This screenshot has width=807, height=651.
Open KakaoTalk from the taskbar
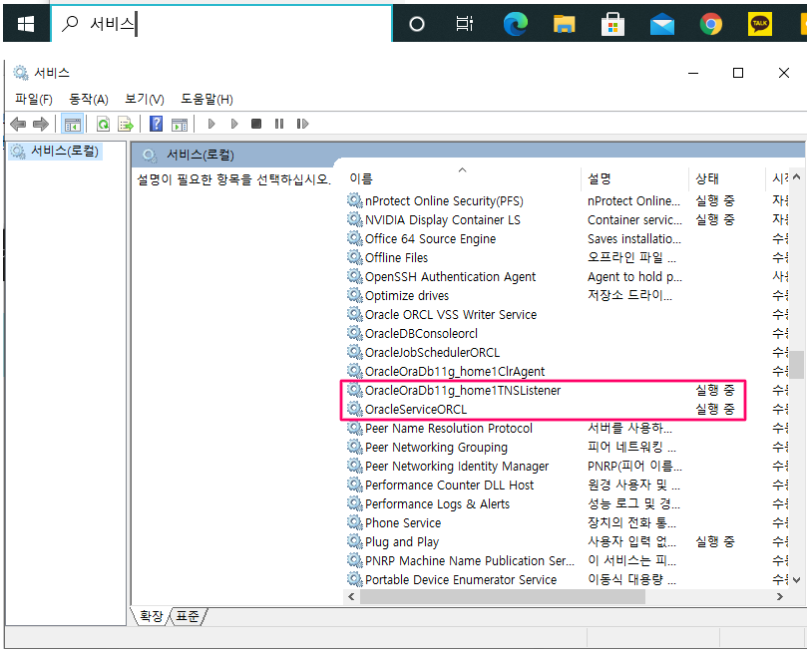click(x=760, y=24)
